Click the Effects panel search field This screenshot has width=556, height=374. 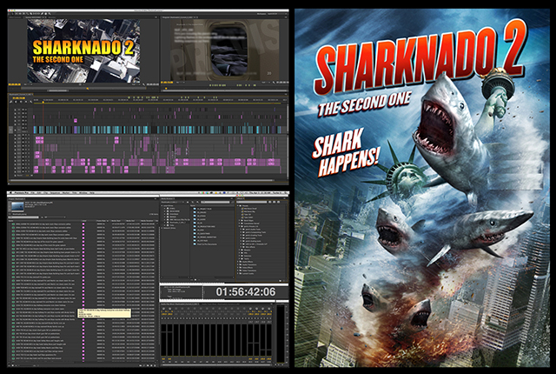[252, 203]
